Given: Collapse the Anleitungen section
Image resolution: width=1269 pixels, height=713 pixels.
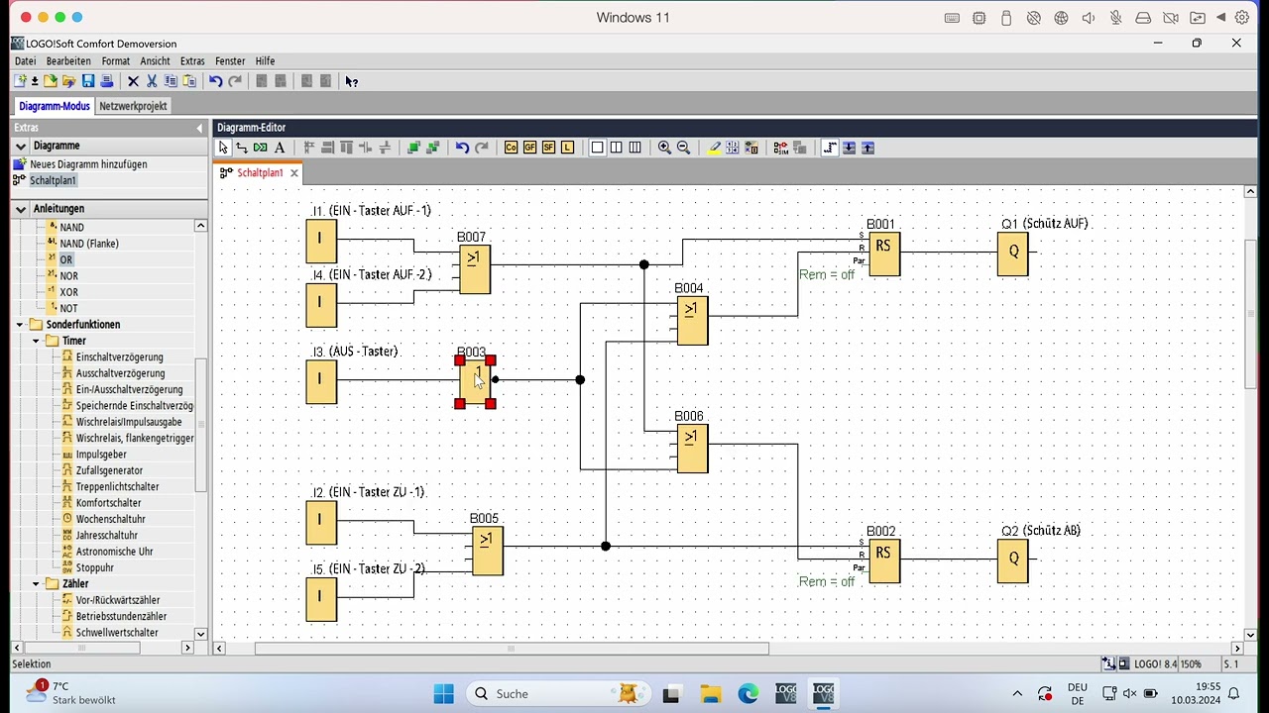Looking at the screenshot, I should (20, 209).
